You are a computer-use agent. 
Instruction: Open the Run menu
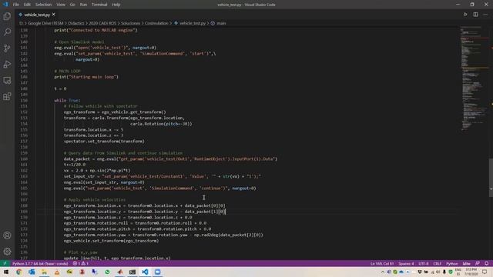pos(83,5)
